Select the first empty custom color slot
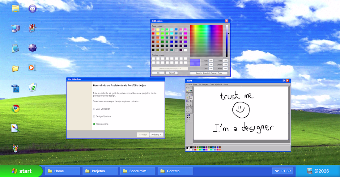This screenshot has height=177, width=340. 153,58
